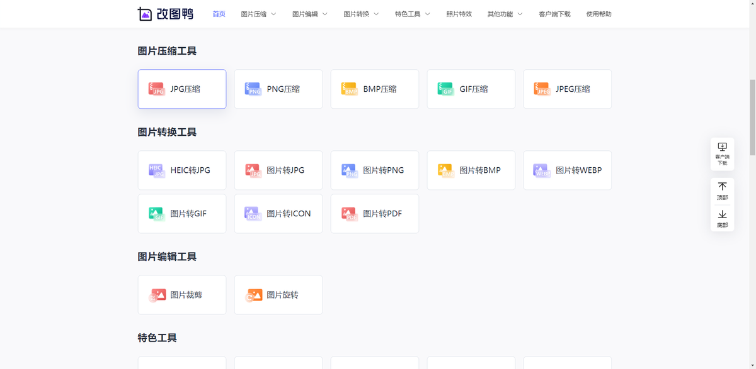The width and height of the screenshot is (756, 369).
Task: Click the GIF压缩 green file icon
Action: click(445, 89)
